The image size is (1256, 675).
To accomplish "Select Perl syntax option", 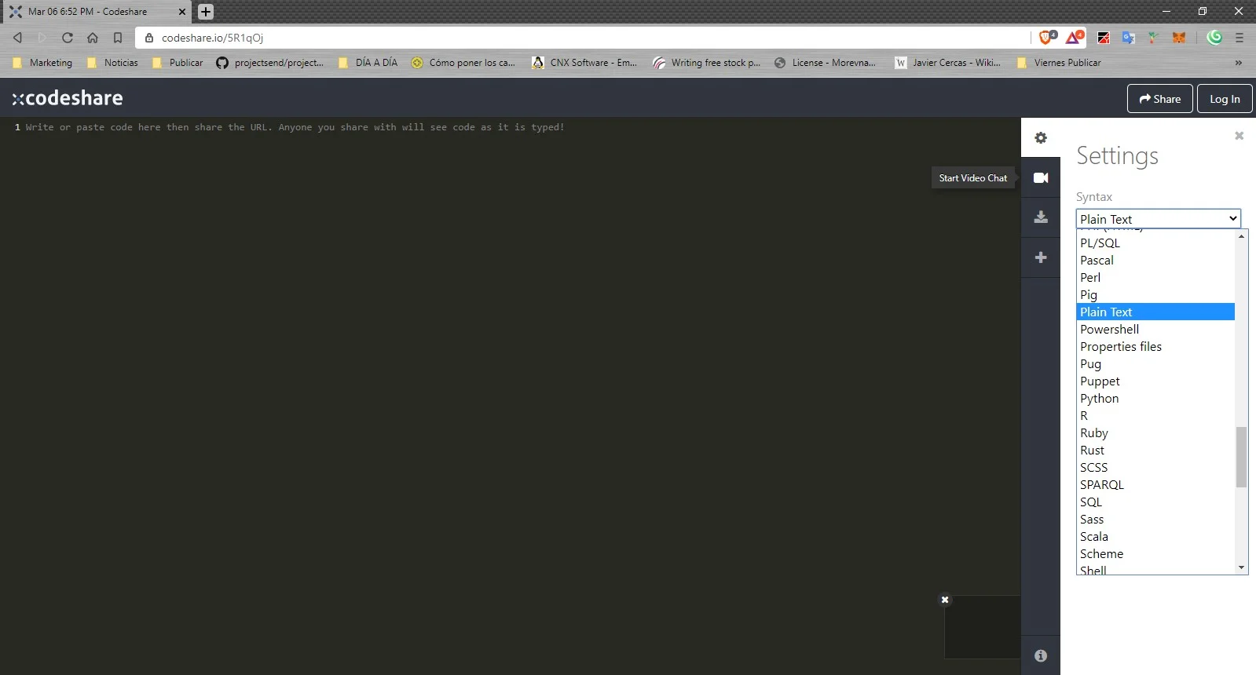I will point(1155,278).
